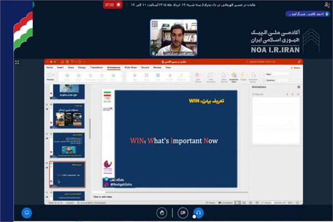333x222 pixels.
Task: Click the Share button
Action: point(295,68)
